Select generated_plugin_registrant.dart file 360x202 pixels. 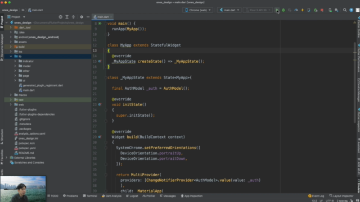pyautogui.click(x=43, y=85)
